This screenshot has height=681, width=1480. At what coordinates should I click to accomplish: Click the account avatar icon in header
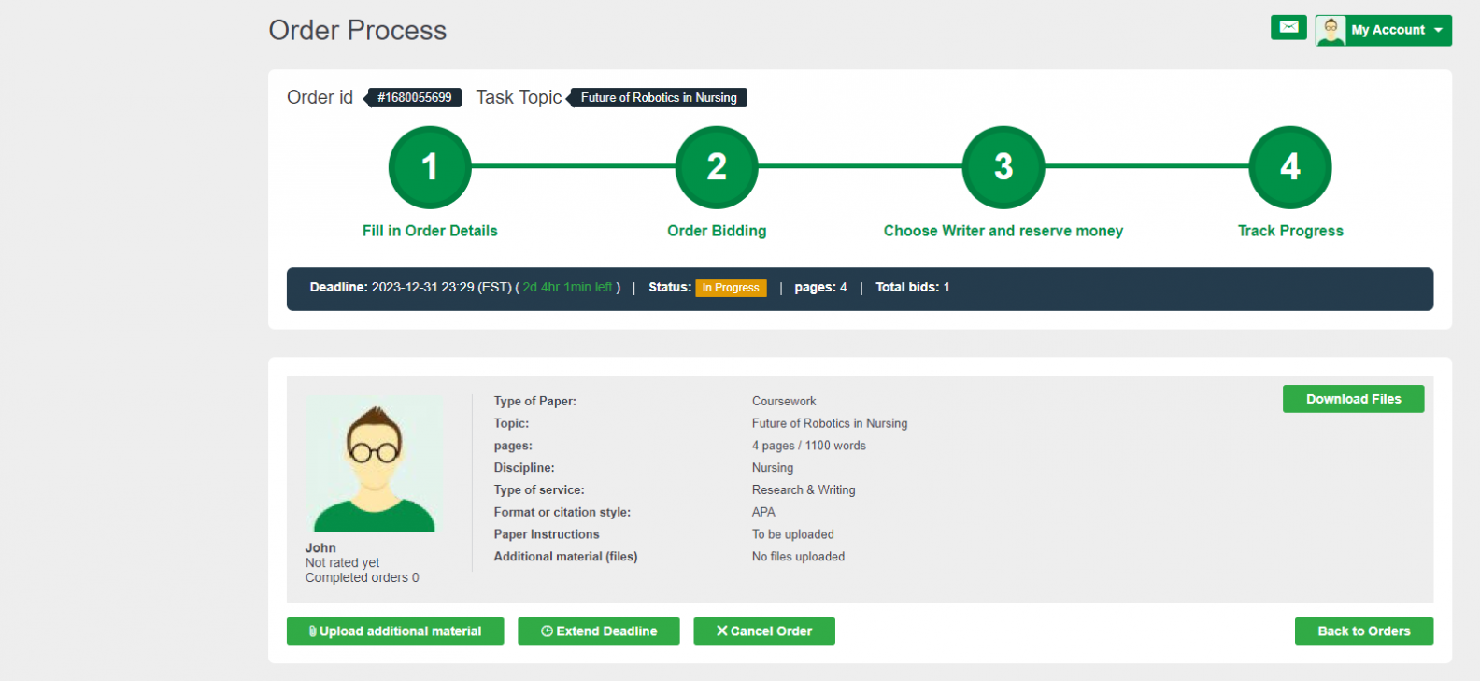click(x=1331, y=30)
